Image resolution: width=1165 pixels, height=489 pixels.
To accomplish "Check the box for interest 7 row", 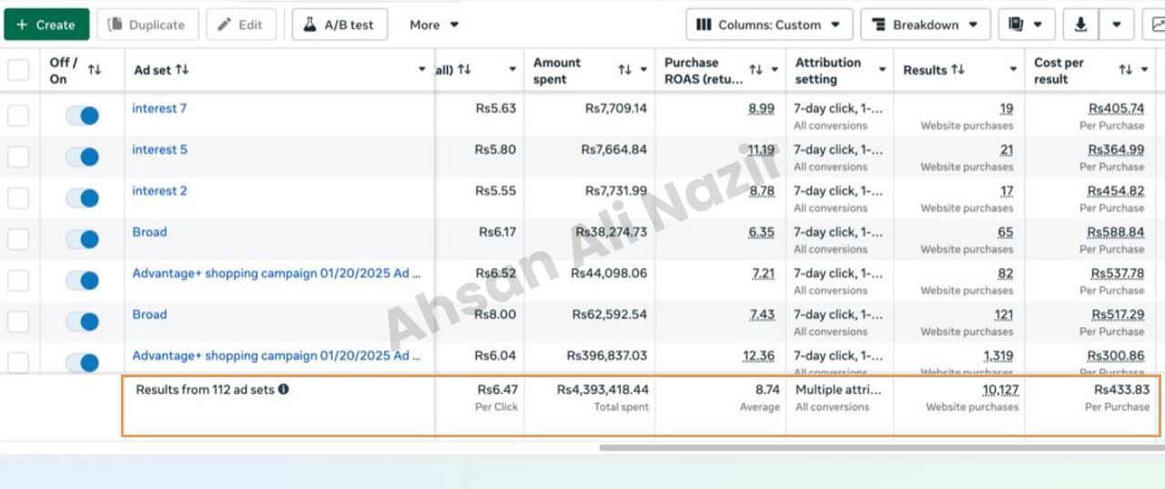I will tap(18, 115).
